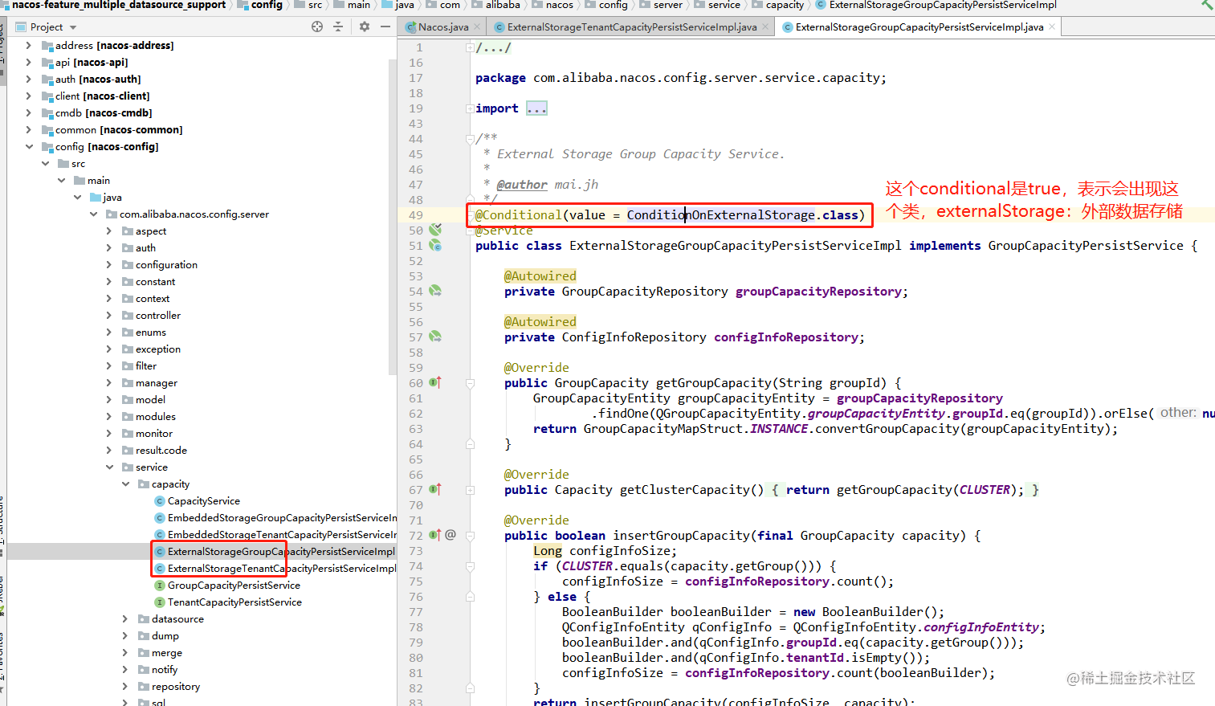
Task: Click ConditionOnExternalStorage class reference in code
Action: (720, 214)
